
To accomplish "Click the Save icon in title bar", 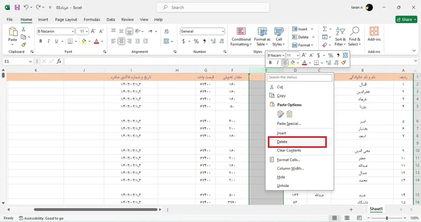I will [x=17, y=7].
